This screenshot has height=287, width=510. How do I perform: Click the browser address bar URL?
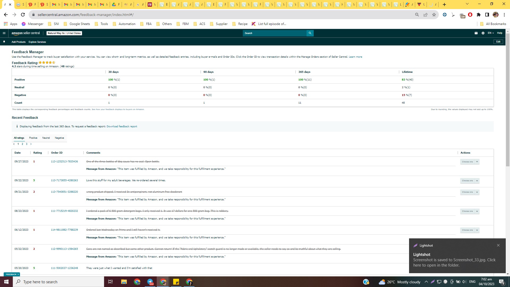point(86,15)
